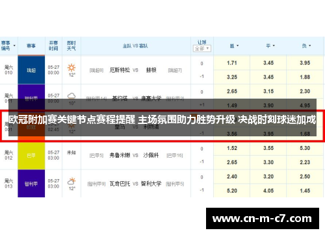Select handicap win odds 3.25 for match 010
The image size is (325, 235).
coord(232,77)
